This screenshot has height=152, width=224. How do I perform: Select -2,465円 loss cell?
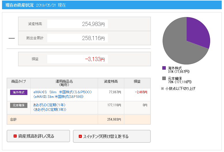coord(141,92)
